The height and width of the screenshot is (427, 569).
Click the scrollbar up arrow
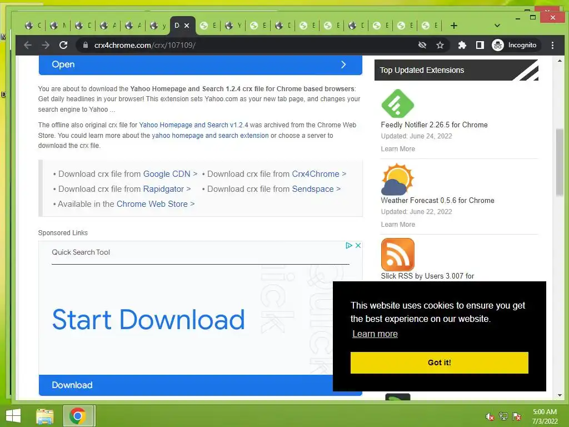(560, 61)
